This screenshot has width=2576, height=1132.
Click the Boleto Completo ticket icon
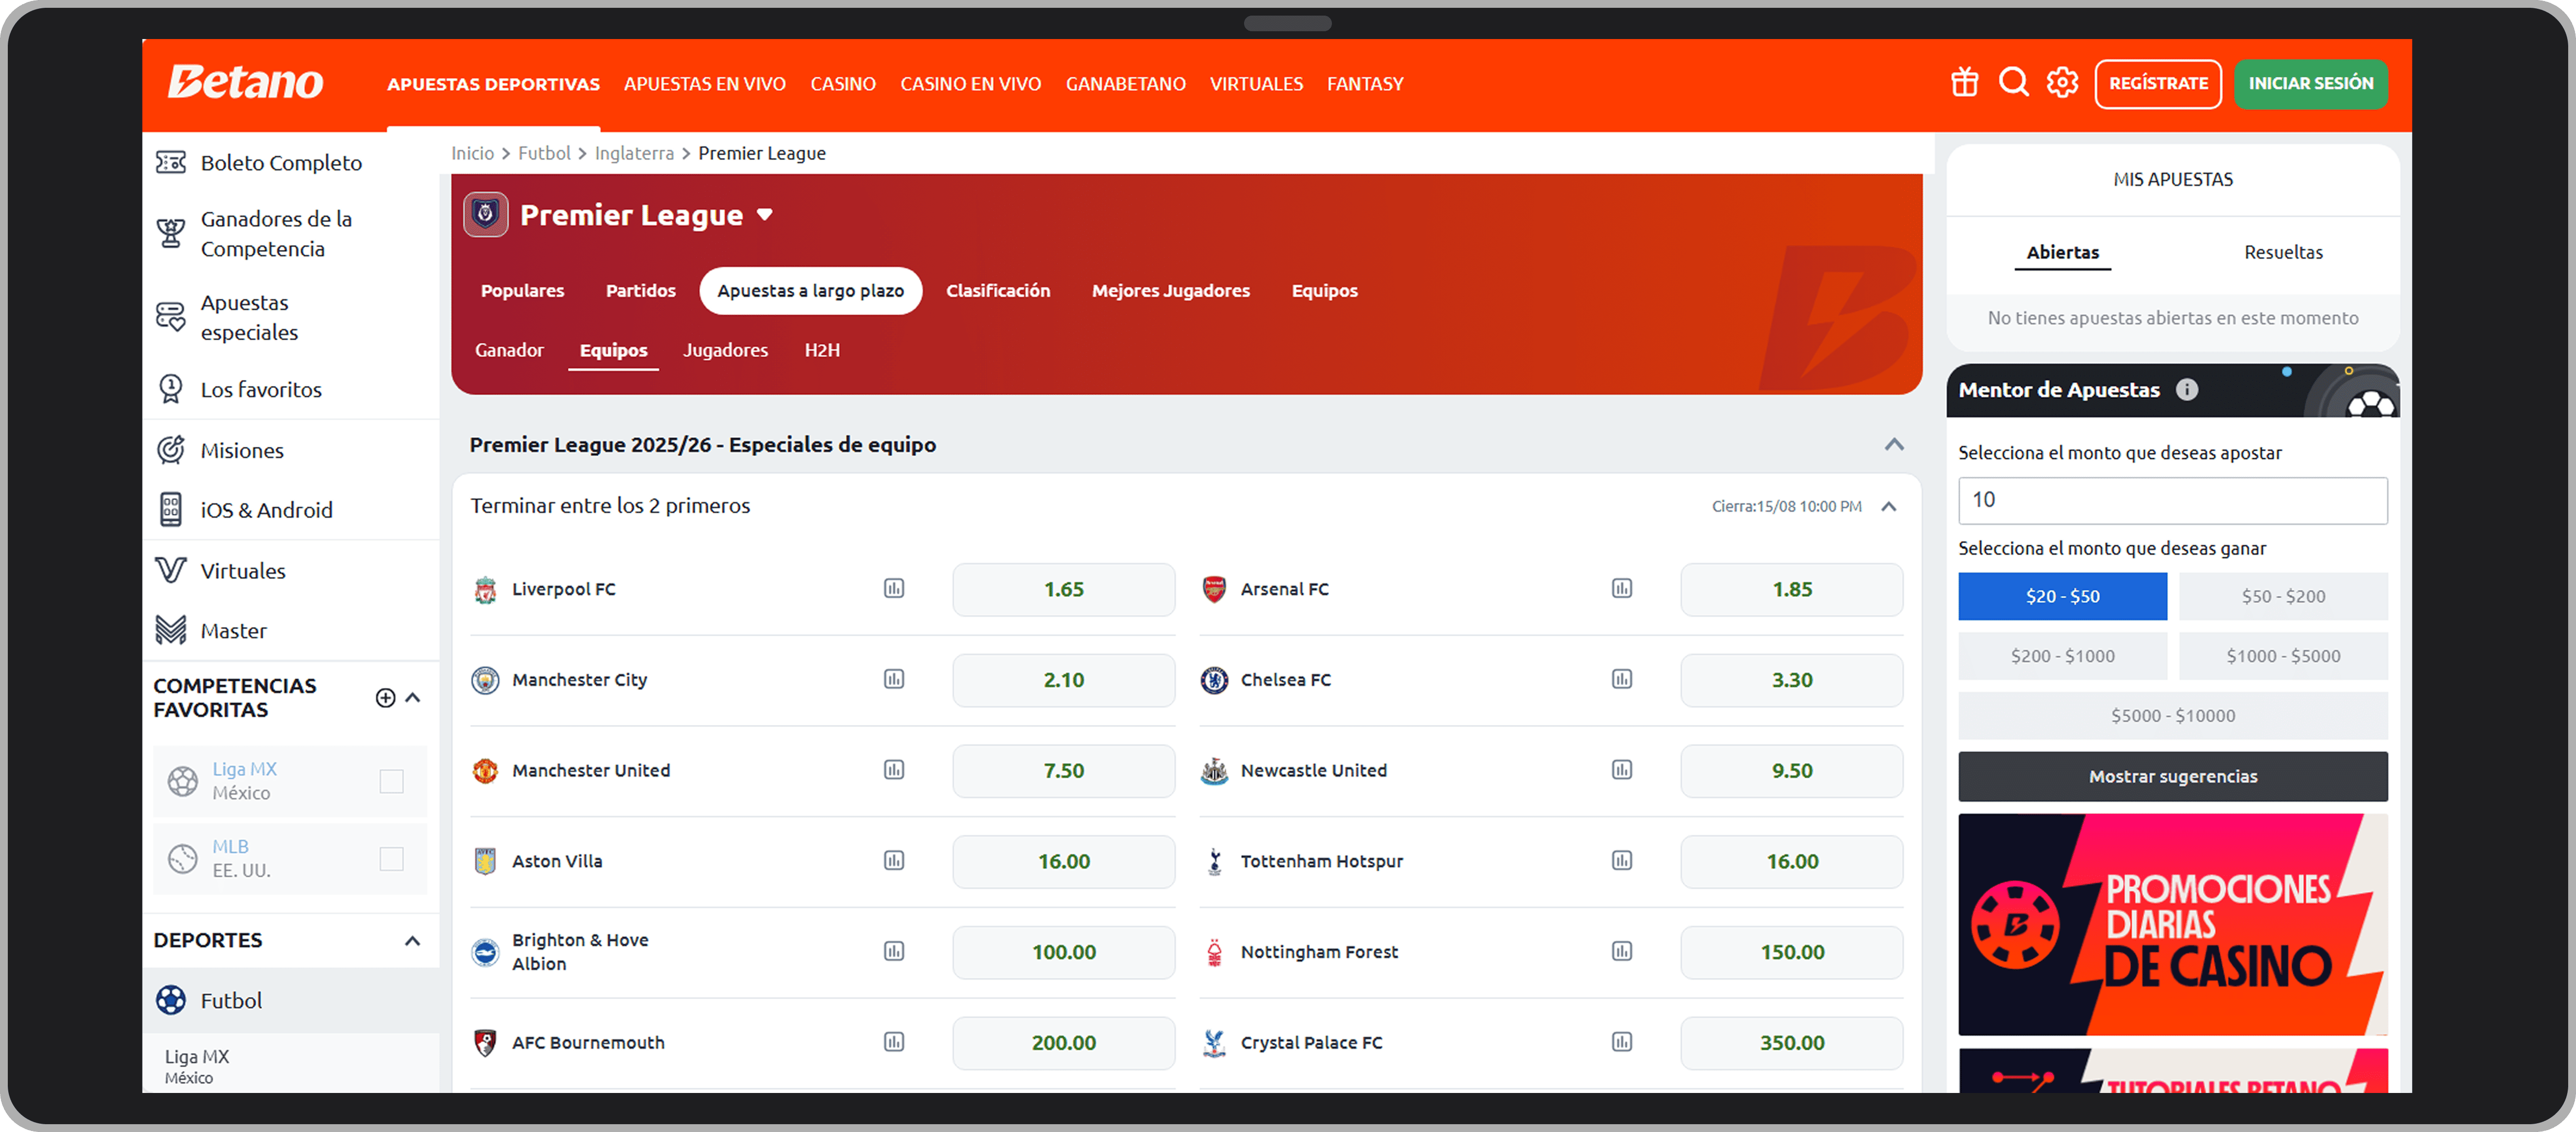[x=170, y=162]
